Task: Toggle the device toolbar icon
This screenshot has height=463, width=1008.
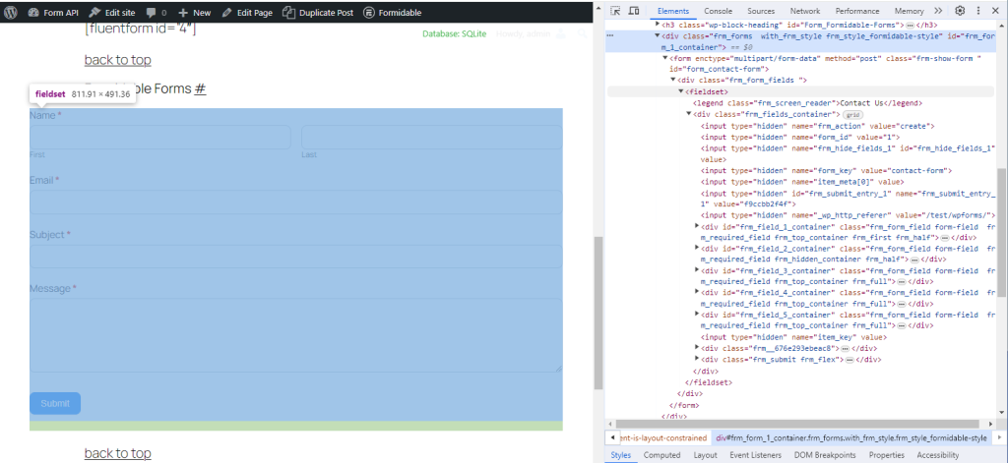Action: coord(635,11)
